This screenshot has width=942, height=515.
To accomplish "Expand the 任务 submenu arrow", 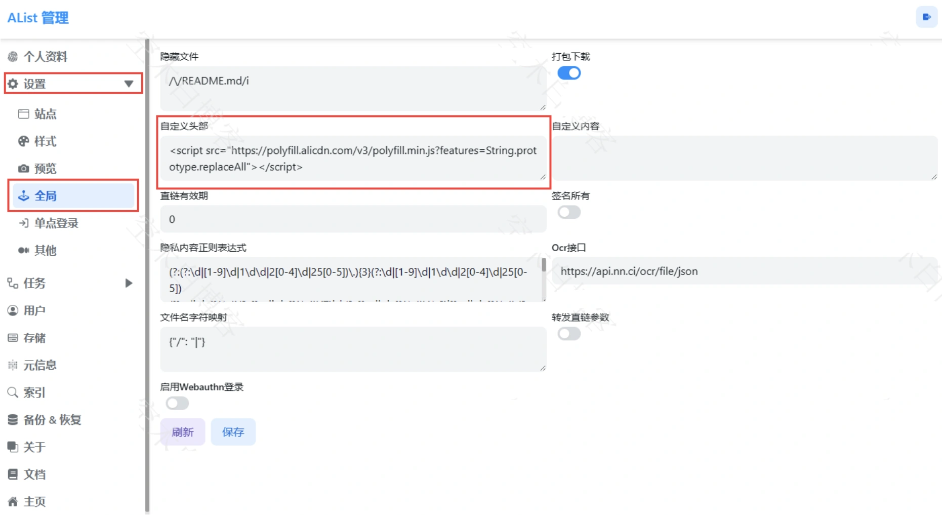I will [x=129, y=283].
